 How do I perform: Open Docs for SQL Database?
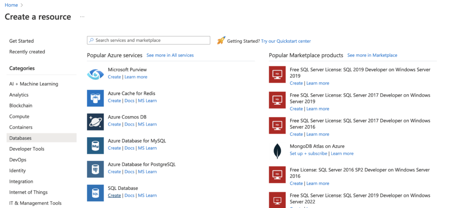coord(129,196)
